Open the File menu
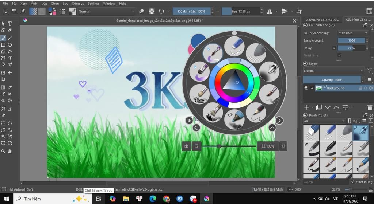 click(x=5, y=4)
